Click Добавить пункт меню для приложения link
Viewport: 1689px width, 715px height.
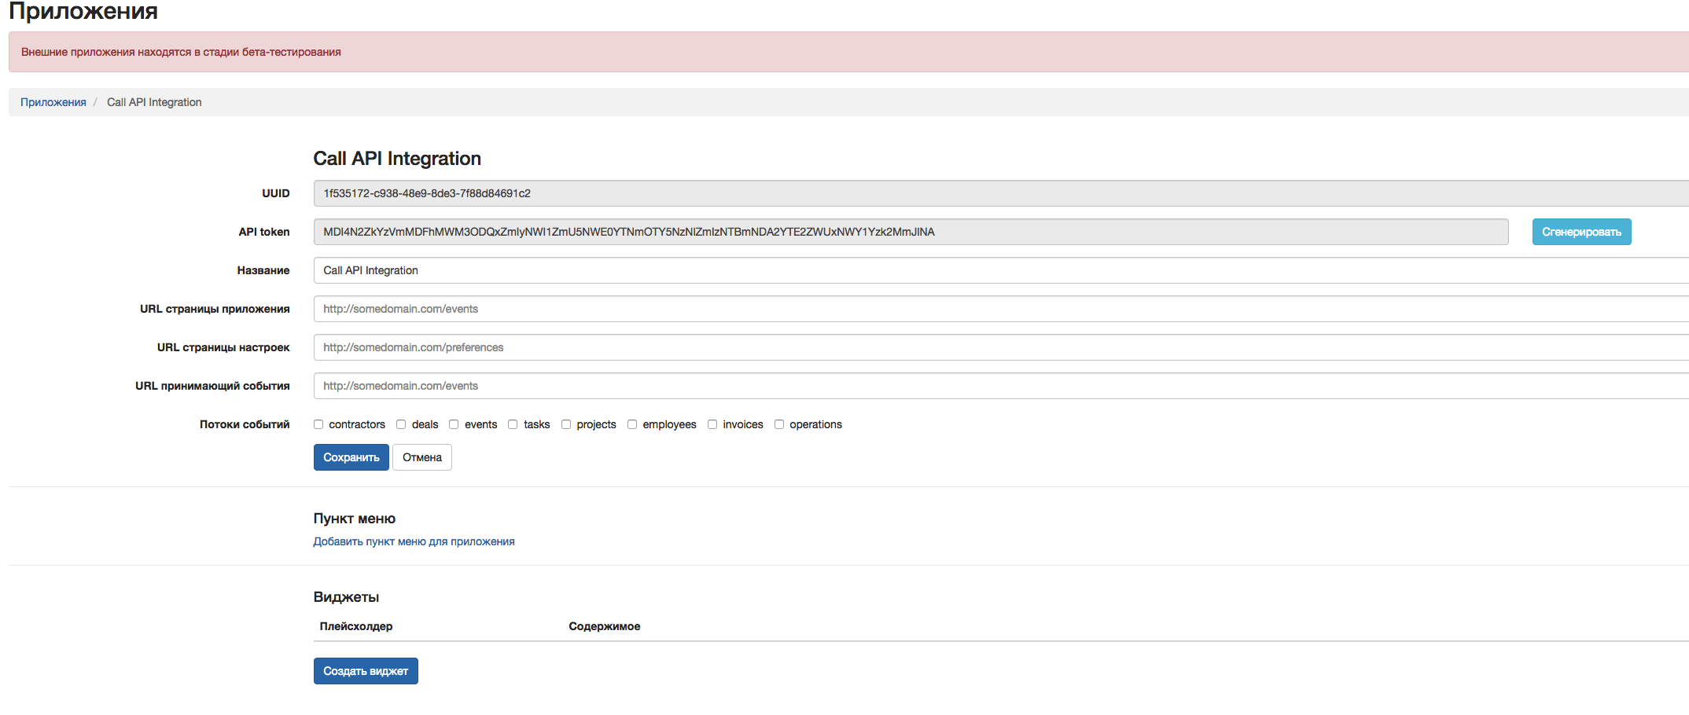414,541
